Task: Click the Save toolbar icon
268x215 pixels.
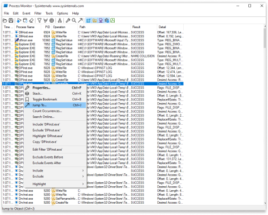Action: (x=11, y=20)
